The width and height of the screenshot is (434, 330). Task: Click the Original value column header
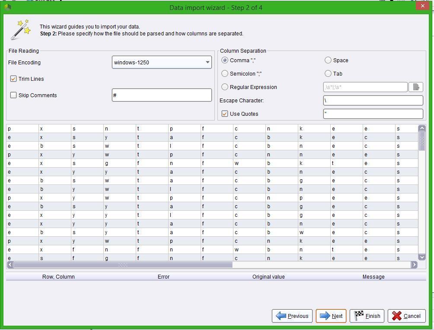pyautogui.click(x=268, y=276)
